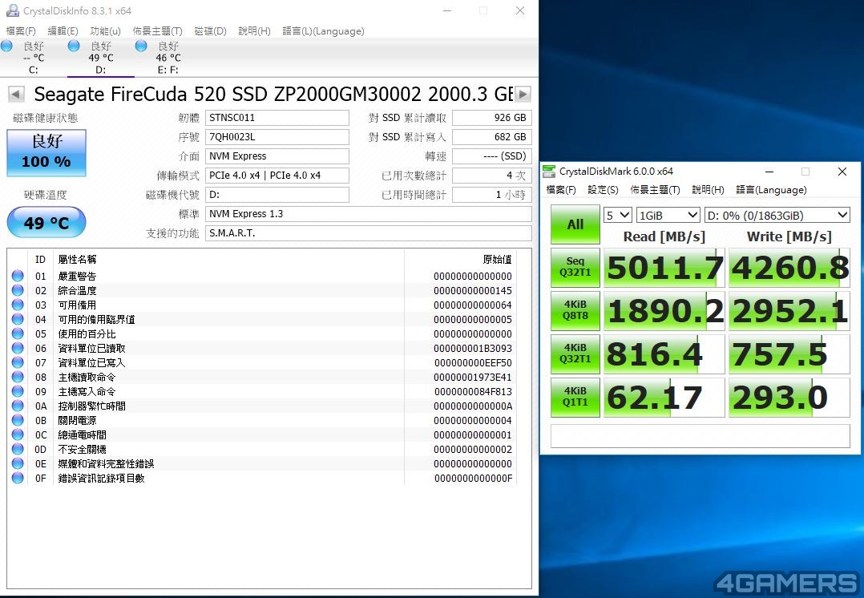The height and width of the screenshot is (598, 864).
Task: Click the serial number field 7QH0023L
Action: click(277, 137)
